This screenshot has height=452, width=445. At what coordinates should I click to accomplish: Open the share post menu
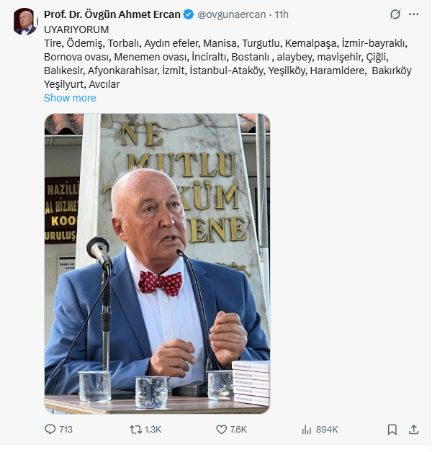414,429
